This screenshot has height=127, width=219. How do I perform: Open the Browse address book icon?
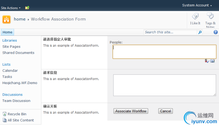(212, 61)
